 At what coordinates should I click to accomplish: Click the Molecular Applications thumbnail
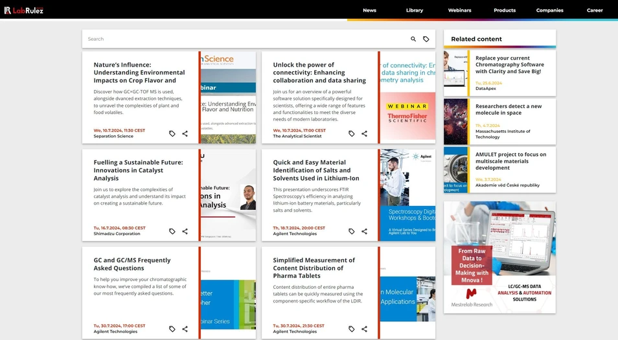(407, 293)
